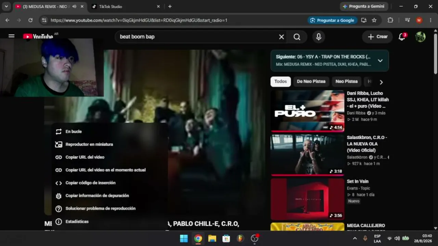Mute the MEDUSA REMIX tab audio
The width and height of the screenshot is (438, 246).
(x=74, y=6)
